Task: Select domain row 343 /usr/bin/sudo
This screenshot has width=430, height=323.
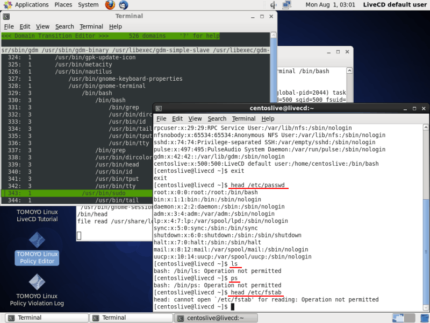Action: (77, 193)
